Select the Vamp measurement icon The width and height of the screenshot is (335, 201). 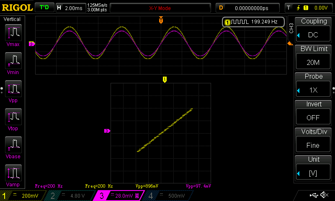13,173
